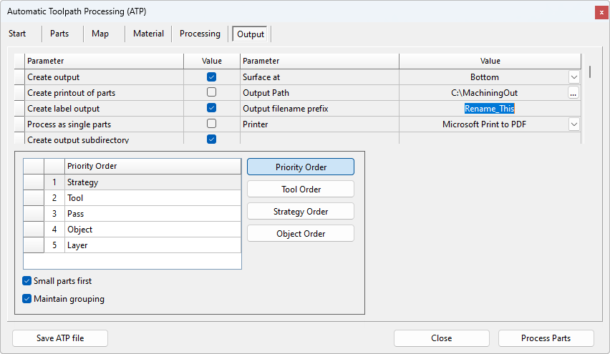Close the ATP dialog with the red X

pos(599,12)
